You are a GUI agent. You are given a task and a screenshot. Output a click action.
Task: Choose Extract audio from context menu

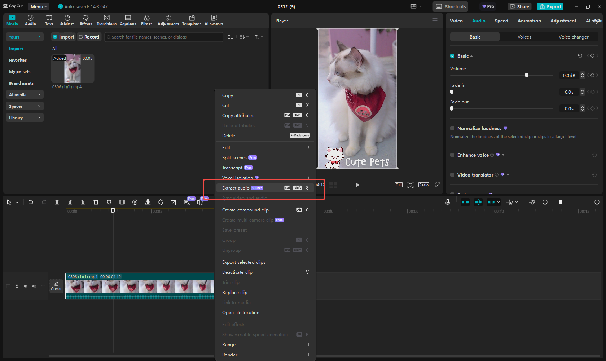click(236, 188)
